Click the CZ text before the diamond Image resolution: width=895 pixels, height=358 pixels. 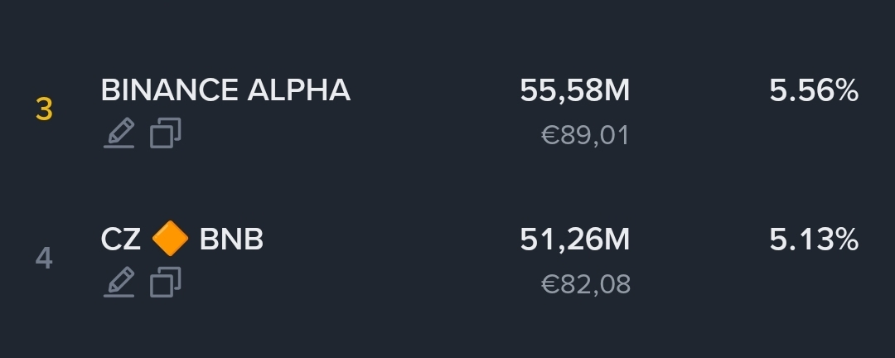pyautogui.click(x=120, y=239)
